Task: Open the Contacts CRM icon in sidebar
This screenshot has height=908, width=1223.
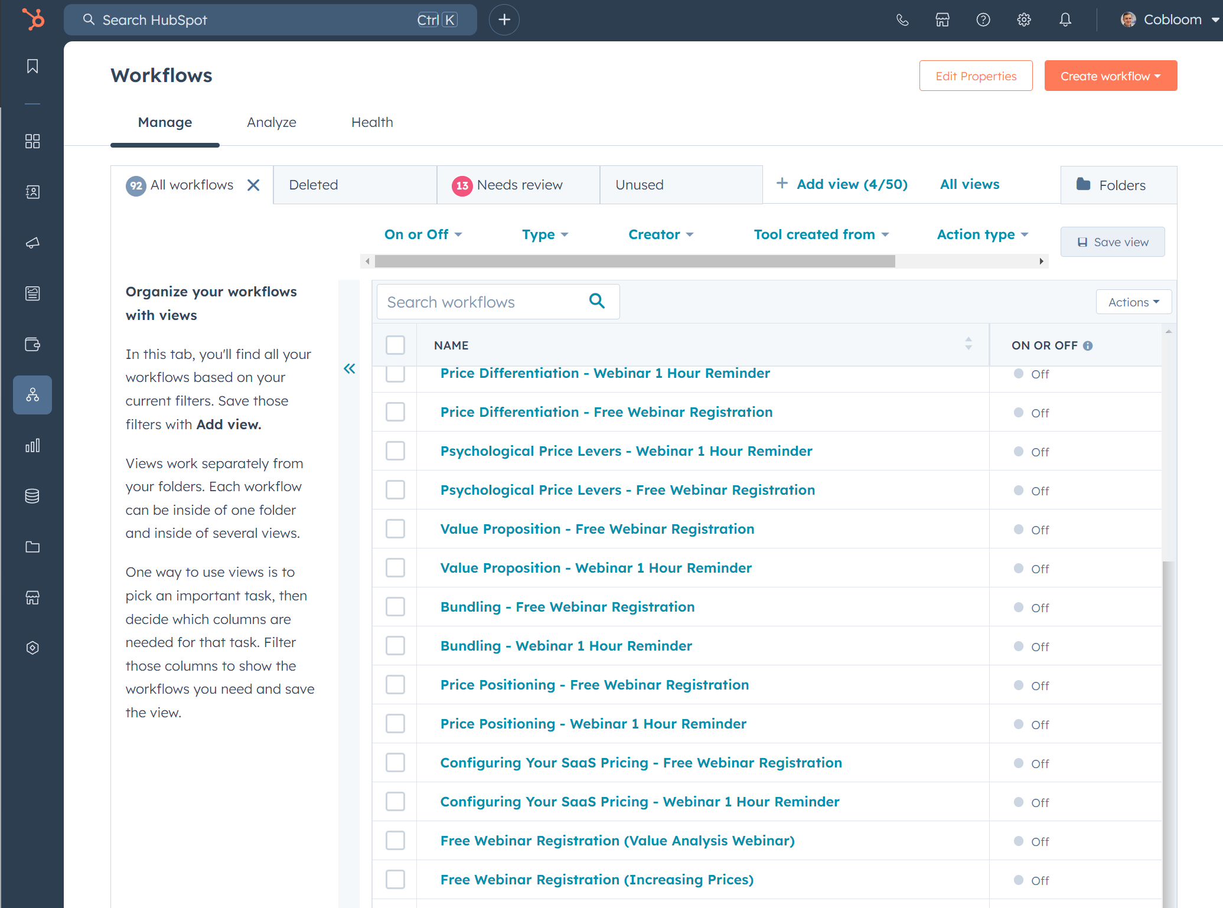Action: tap(32, 192)
